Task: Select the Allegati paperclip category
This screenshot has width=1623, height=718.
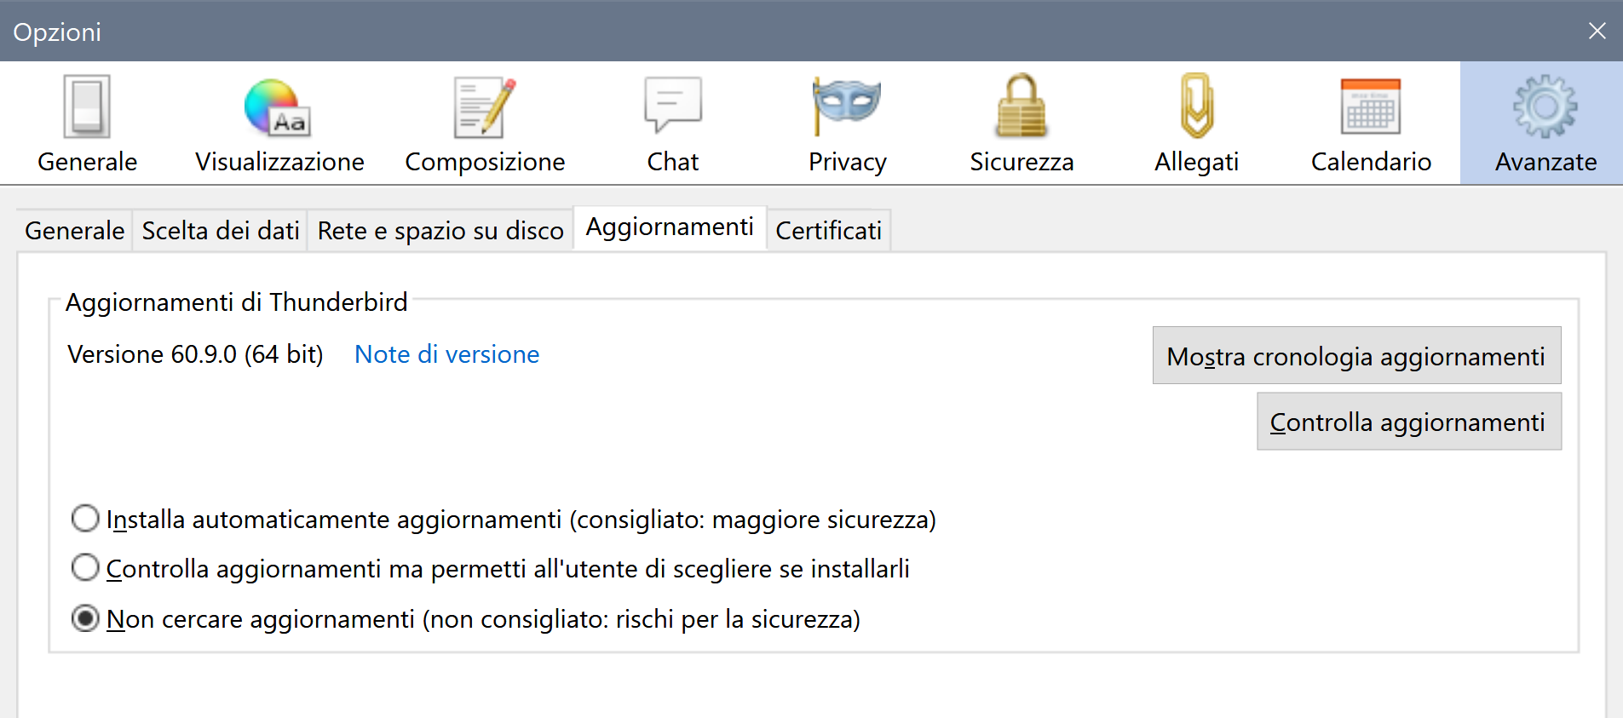Action: [1196, 123]
